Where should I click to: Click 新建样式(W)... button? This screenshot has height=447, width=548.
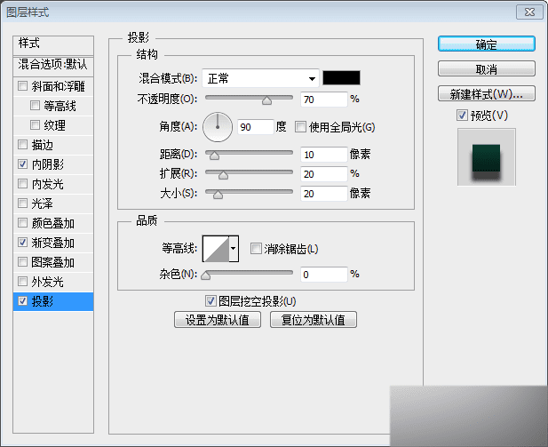click(487, 93)
